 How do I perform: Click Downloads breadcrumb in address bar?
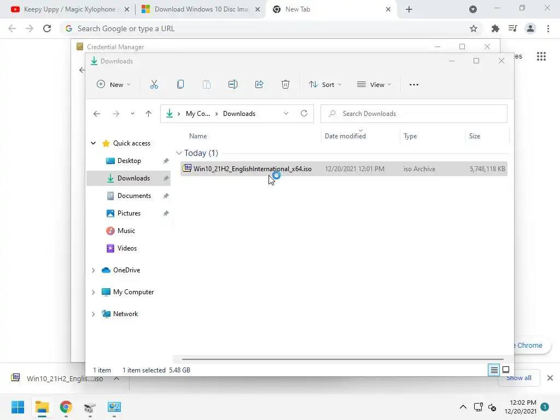click(x=240, y=114)
